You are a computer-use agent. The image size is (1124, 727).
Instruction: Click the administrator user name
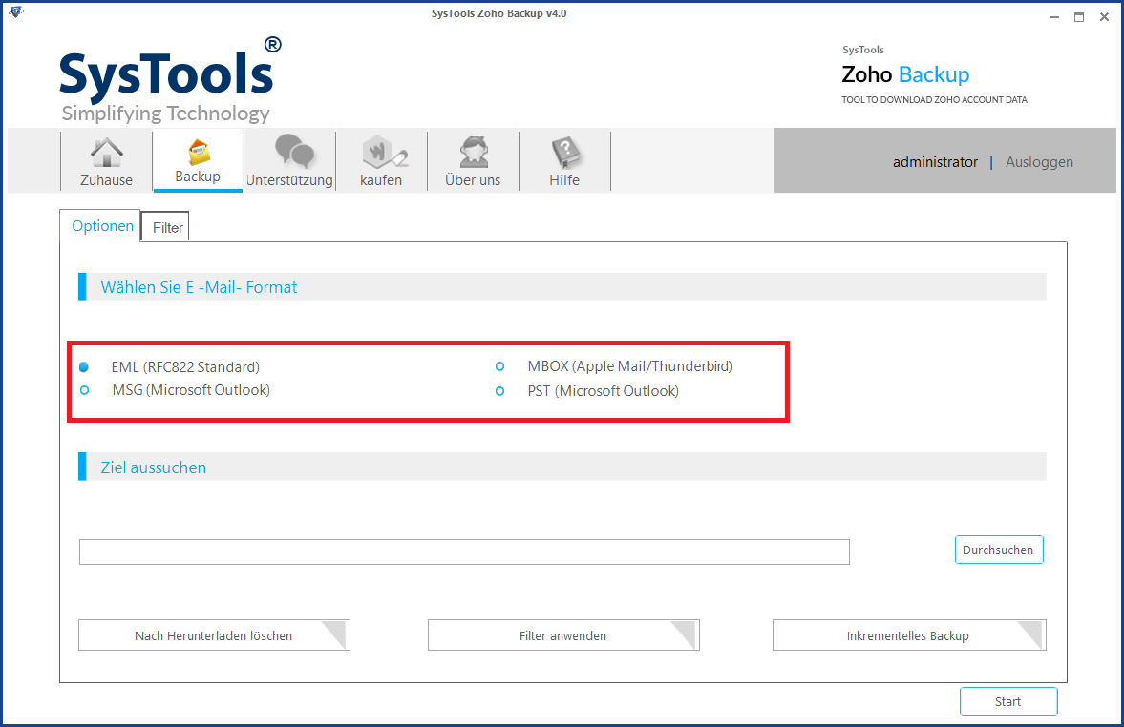point(935,162)
